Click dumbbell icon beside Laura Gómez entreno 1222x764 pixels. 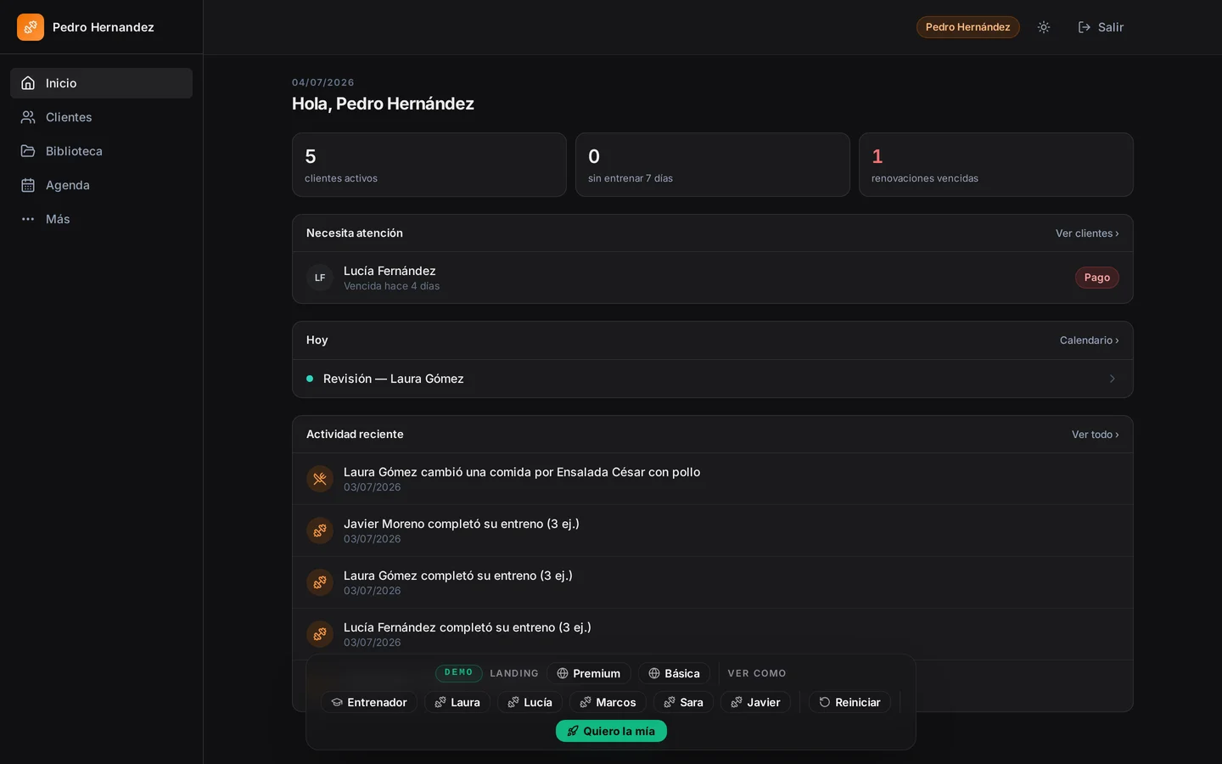[x=320, y=582]
